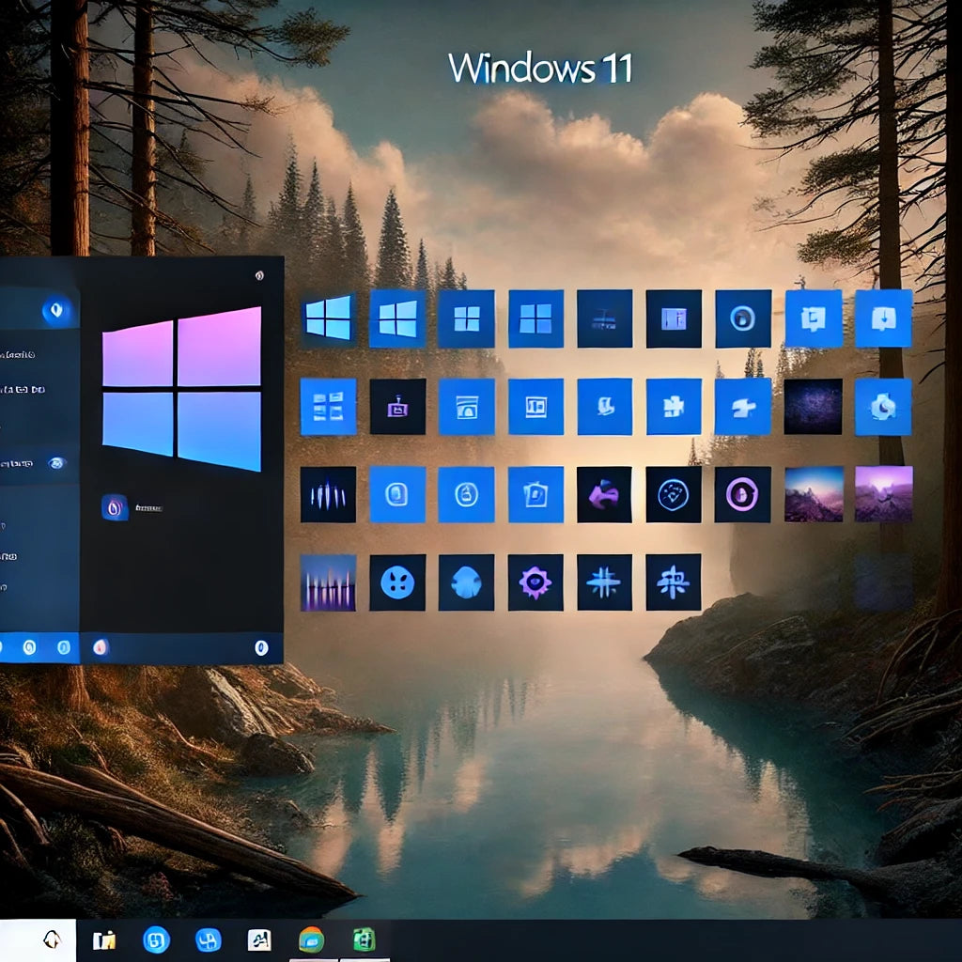Select the orange mountain landscape thumbnail

pyautogui.click(x=813, y=494)
